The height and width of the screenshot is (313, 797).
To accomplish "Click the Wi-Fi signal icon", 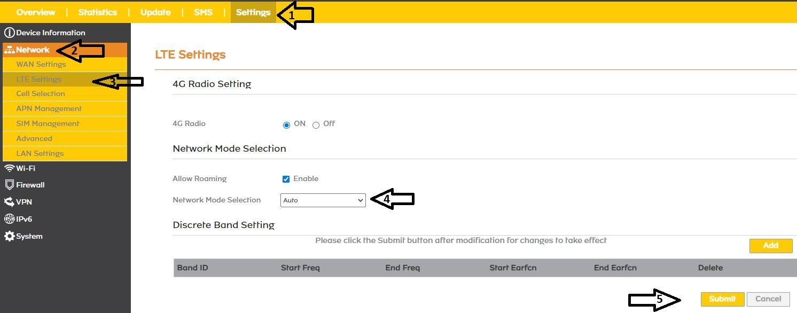I will click(9, 168).
